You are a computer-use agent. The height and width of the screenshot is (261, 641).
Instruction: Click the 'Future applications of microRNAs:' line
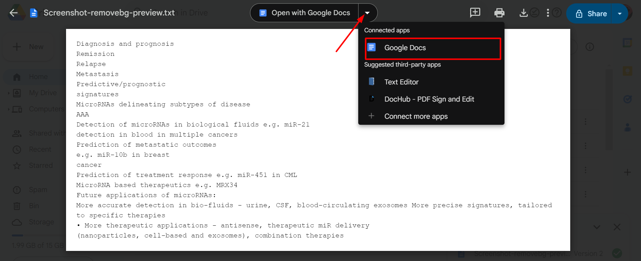(146, 195)
